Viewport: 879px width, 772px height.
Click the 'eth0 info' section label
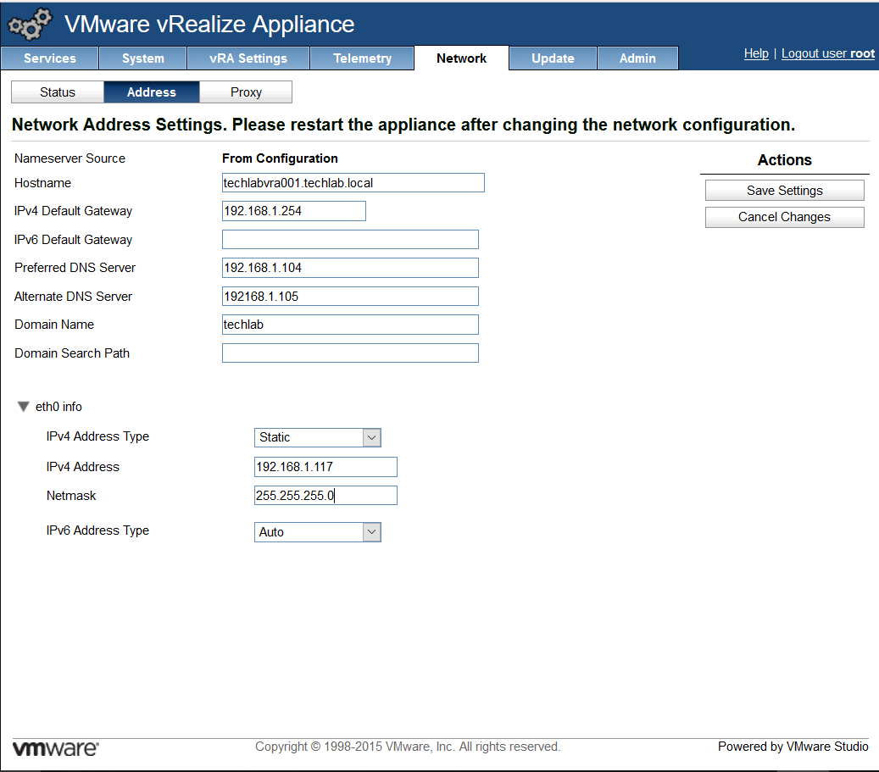coord(58,407)
